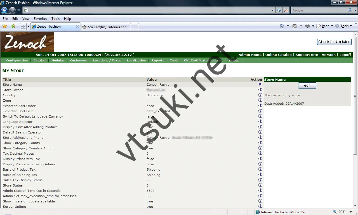This screenshot has width=358, height=215.
Task: Click the Google search magnifier icon
Action: click(x=350, y=10)
